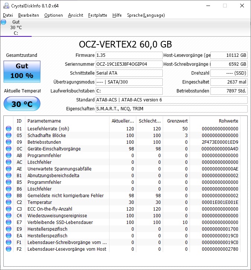Click the Seriennummer field
The height and width of the screenshot is (270, 251).
pyautogui.click(x=129, y=64)
